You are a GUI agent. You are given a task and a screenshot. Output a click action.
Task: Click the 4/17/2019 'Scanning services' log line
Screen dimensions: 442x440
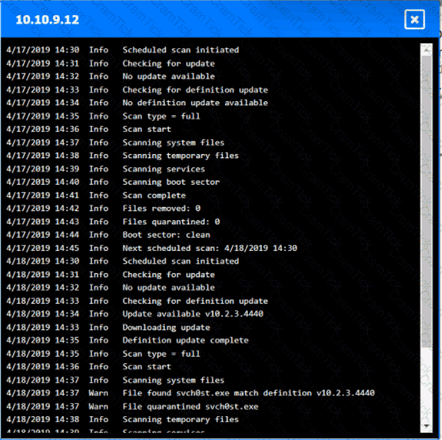coord(163,169)
